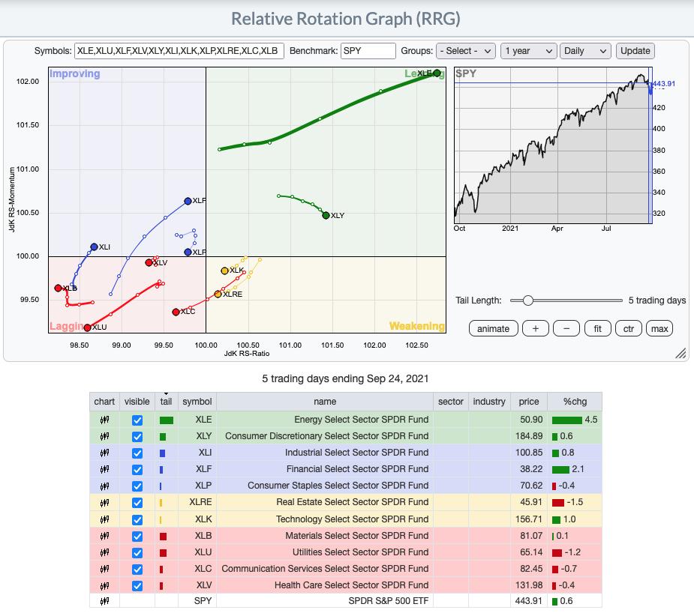Start the animate button
The width and height of the screenshot is (694, 613).
(x=493, y=328)
